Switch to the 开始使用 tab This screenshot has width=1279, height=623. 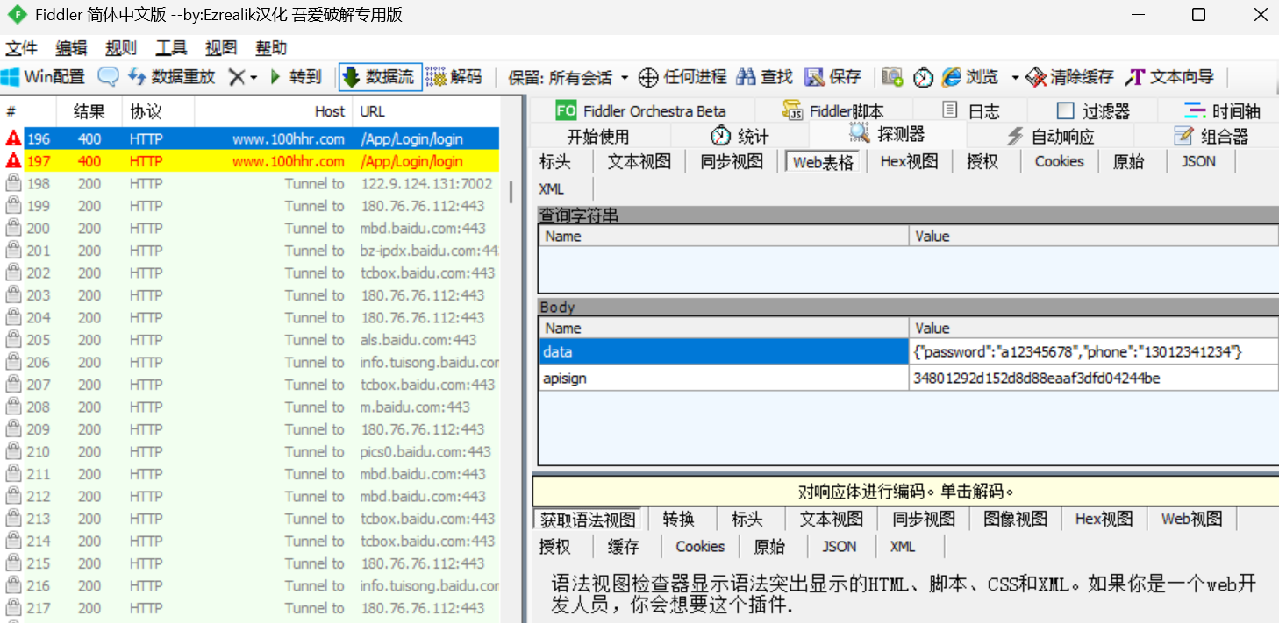point(598,136)
